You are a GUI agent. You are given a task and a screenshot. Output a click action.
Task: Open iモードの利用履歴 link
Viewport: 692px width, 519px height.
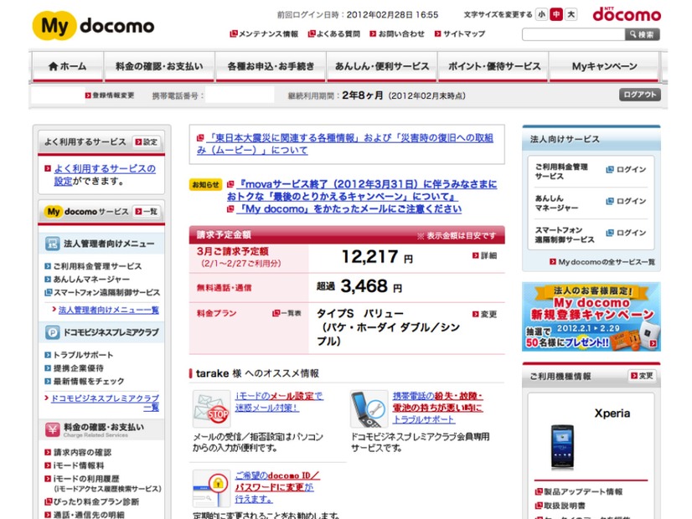click(81, 479)
